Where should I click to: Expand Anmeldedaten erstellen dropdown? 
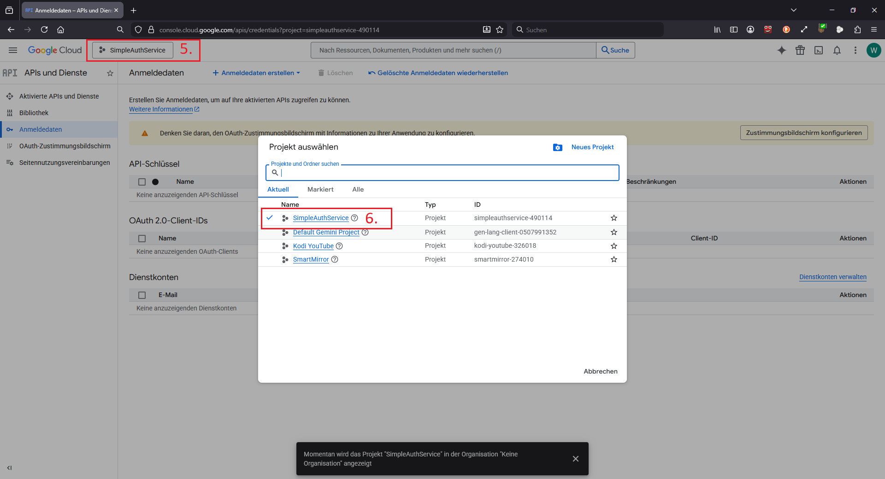pos(256,73)
